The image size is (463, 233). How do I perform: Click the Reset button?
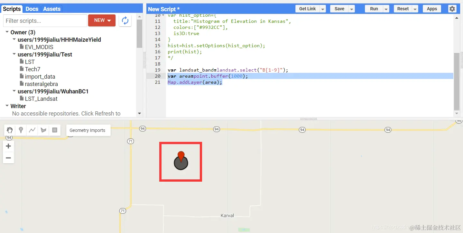click(403, 9)
